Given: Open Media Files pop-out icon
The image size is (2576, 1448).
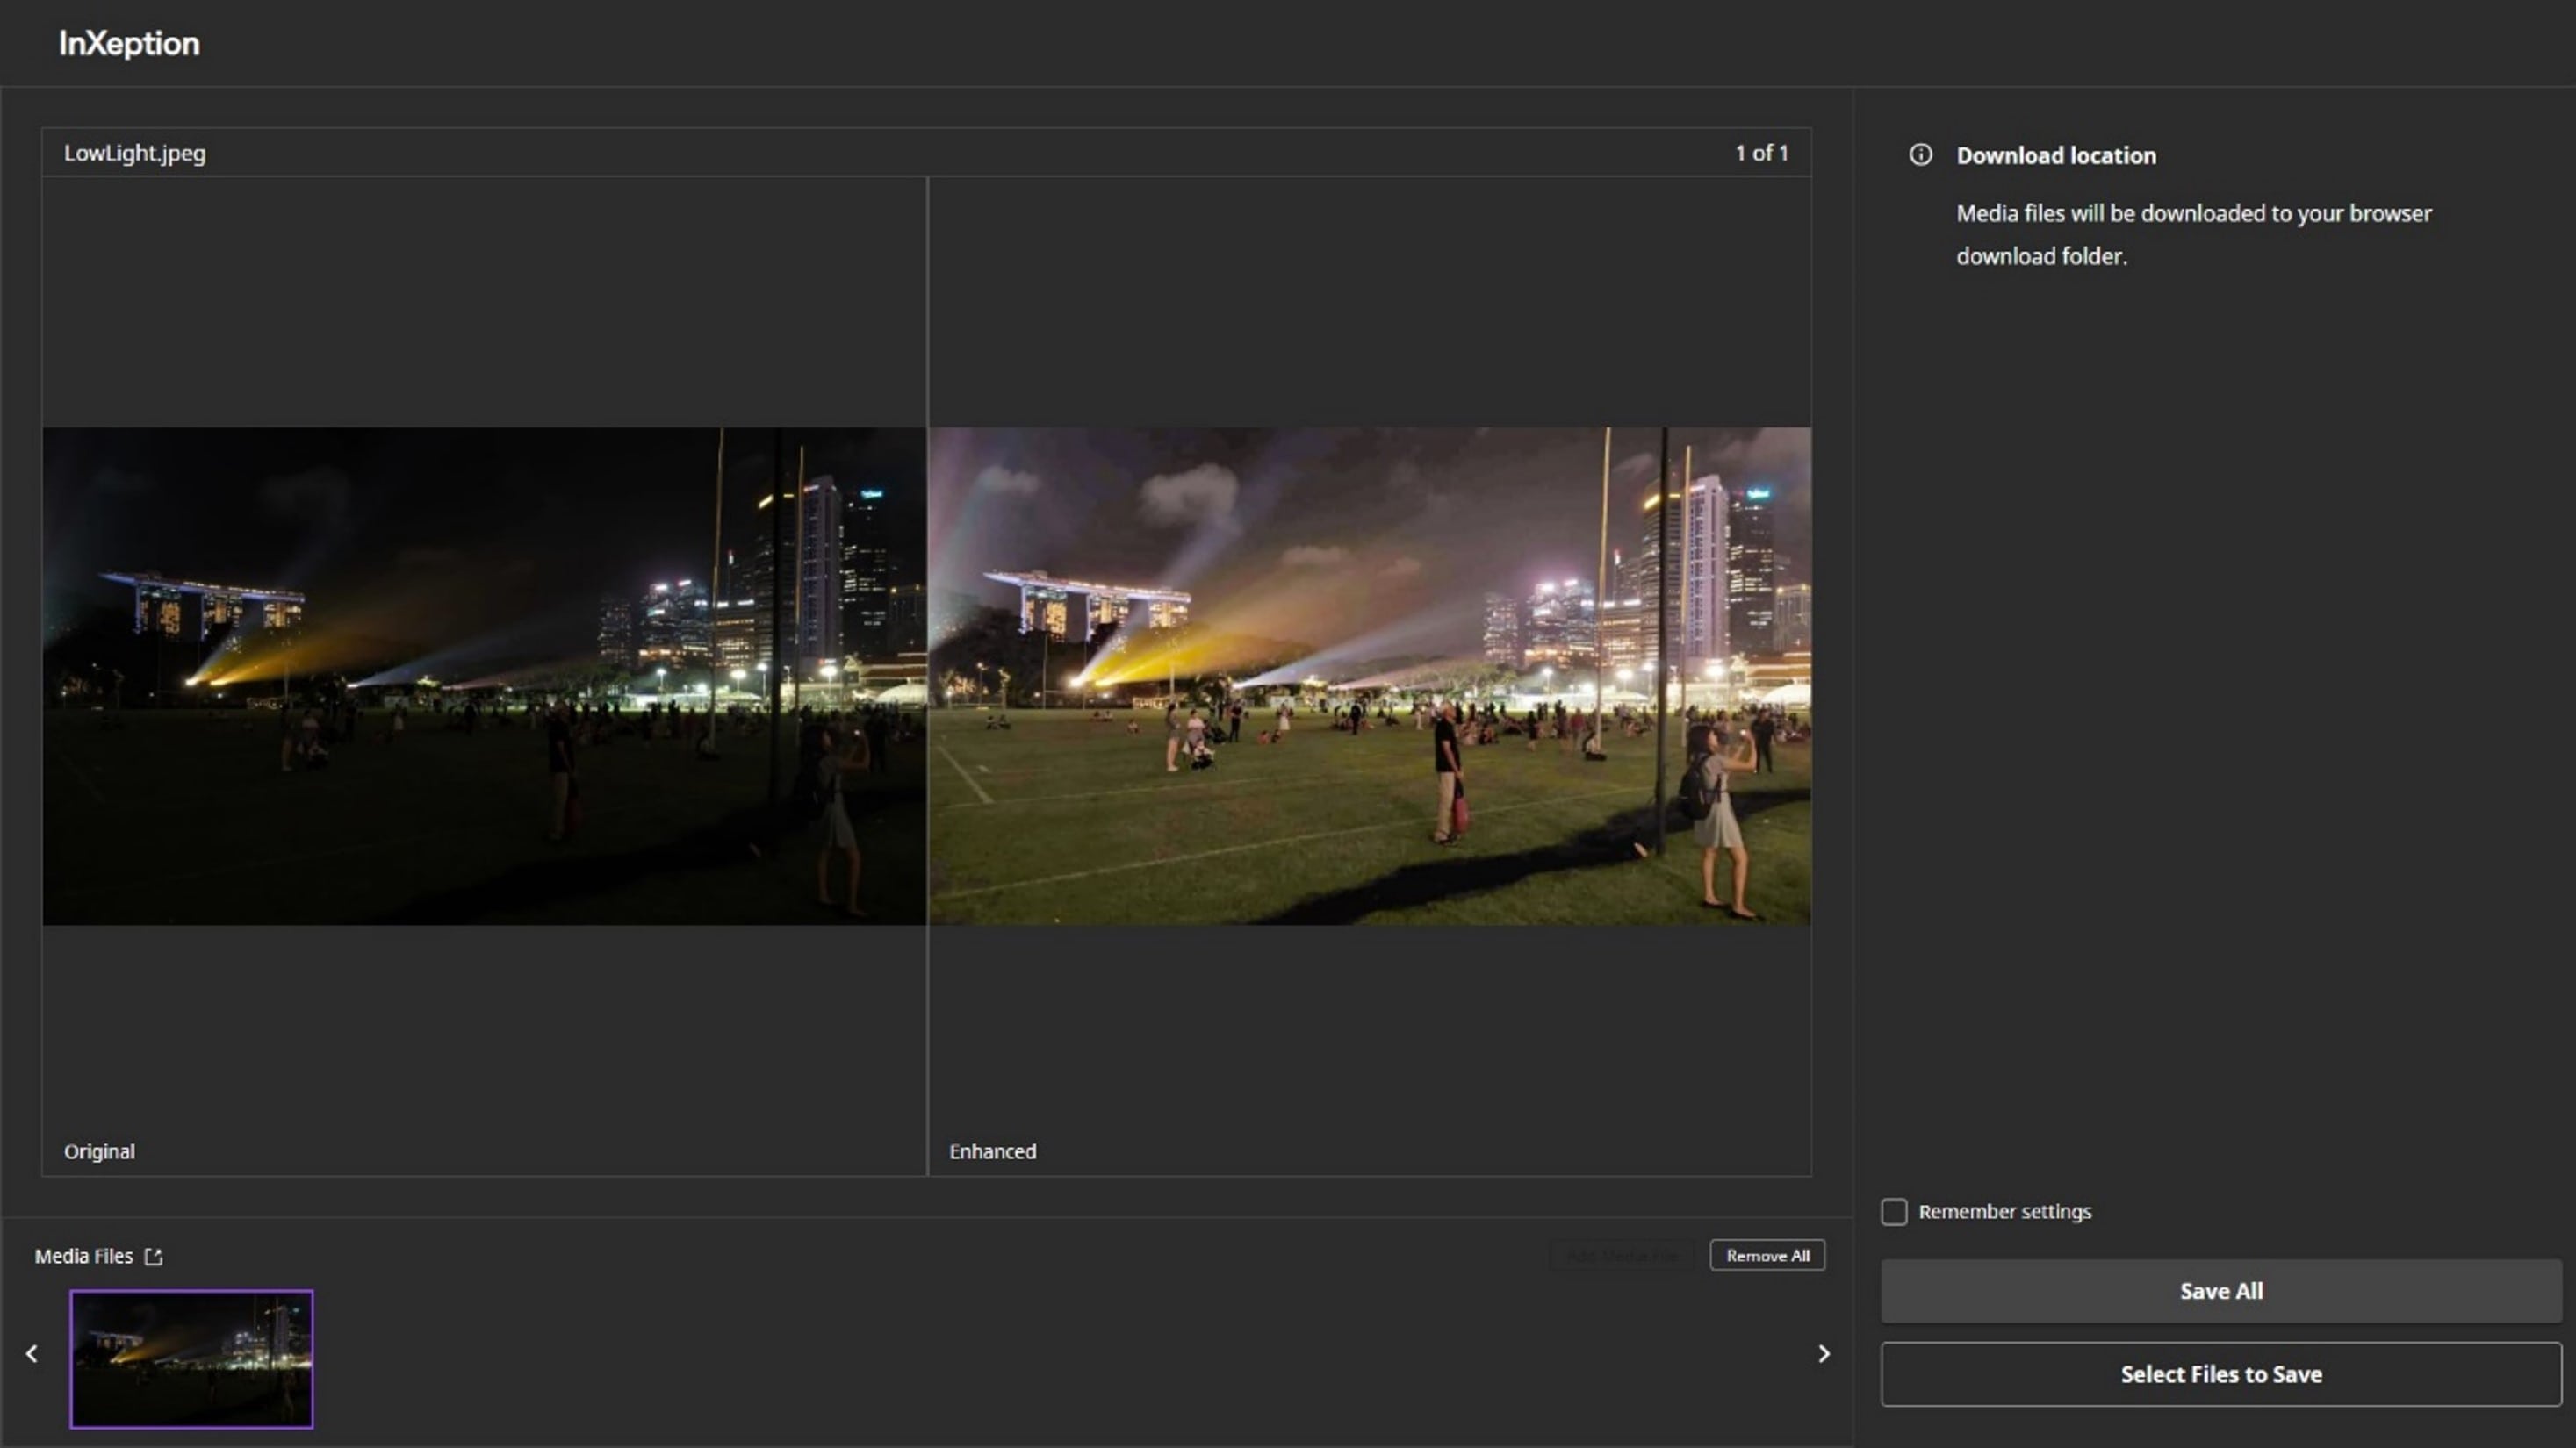Looking at the screenshot, I should 153,1258.
